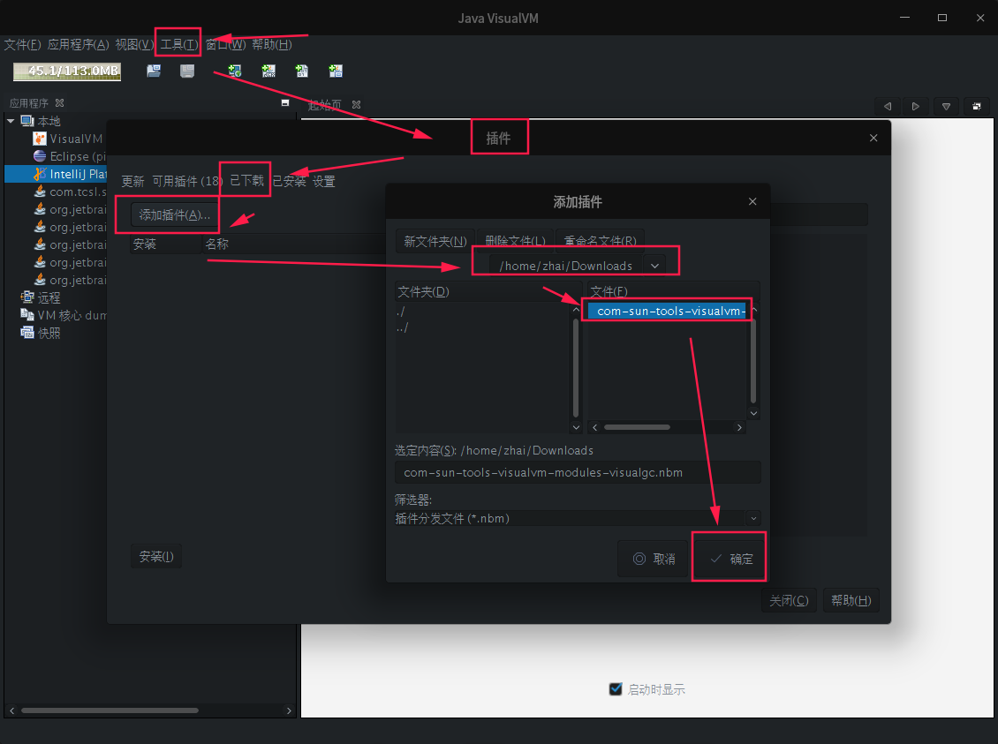998x744 pixels.
Task: Open the 应用程序(A) menu
Action: coord(79,44)
